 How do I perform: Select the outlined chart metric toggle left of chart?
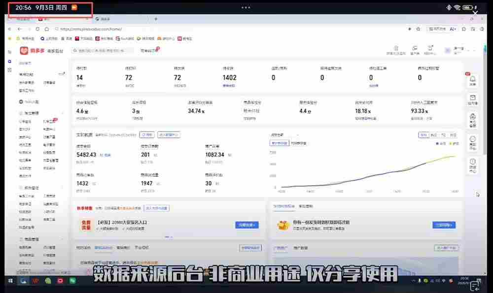click(279, 143)
